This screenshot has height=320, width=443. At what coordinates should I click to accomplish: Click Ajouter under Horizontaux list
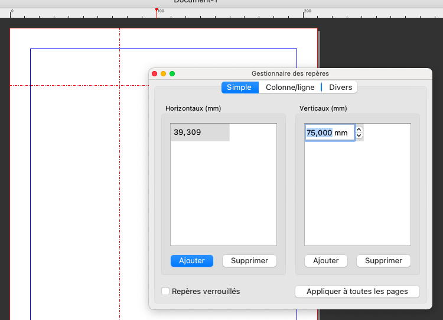192,261
